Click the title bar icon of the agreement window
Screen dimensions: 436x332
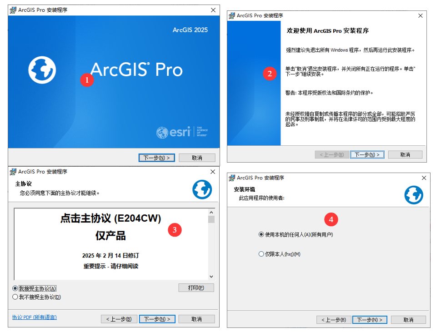(x=13, y=172)
